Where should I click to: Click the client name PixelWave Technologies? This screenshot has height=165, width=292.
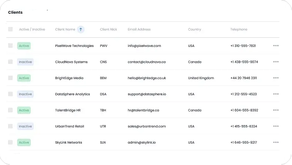(74, 46)
